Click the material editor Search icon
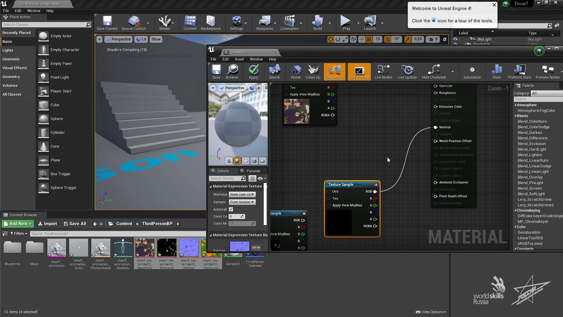This screenshot has height=317, width=563. pyautogui.click(x=274, y=72)
